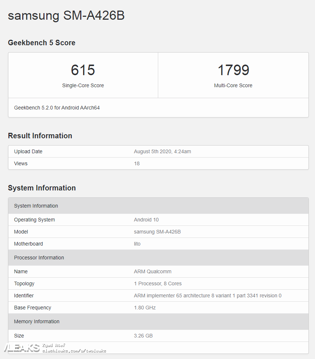The height and width of the screenshot is (359, 315).
Task: Click the 'Upload Date' row label
Action: [x=28, y=151]
